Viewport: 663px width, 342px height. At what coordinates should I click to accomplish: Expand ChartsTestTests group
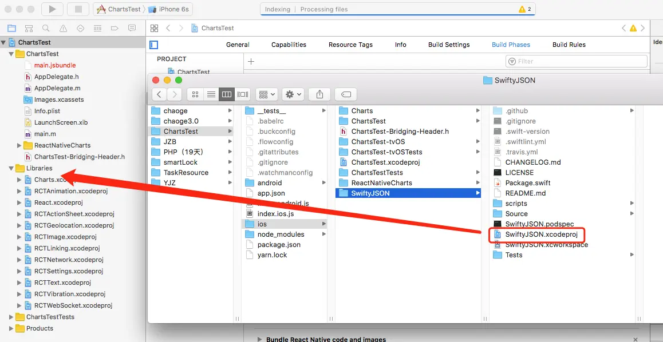pos(11,317)
